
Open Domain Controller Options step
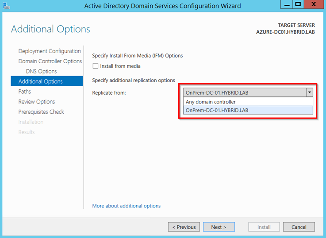[50, 61]
